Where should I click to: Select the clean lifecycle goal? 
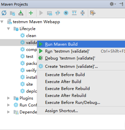[x=31, y=36]
